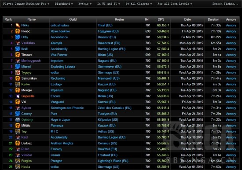The height and width of the screenshot is (170, 242).
Task: Click the class icon next to Opfotmjr
Action: click(x=18, y=120)
